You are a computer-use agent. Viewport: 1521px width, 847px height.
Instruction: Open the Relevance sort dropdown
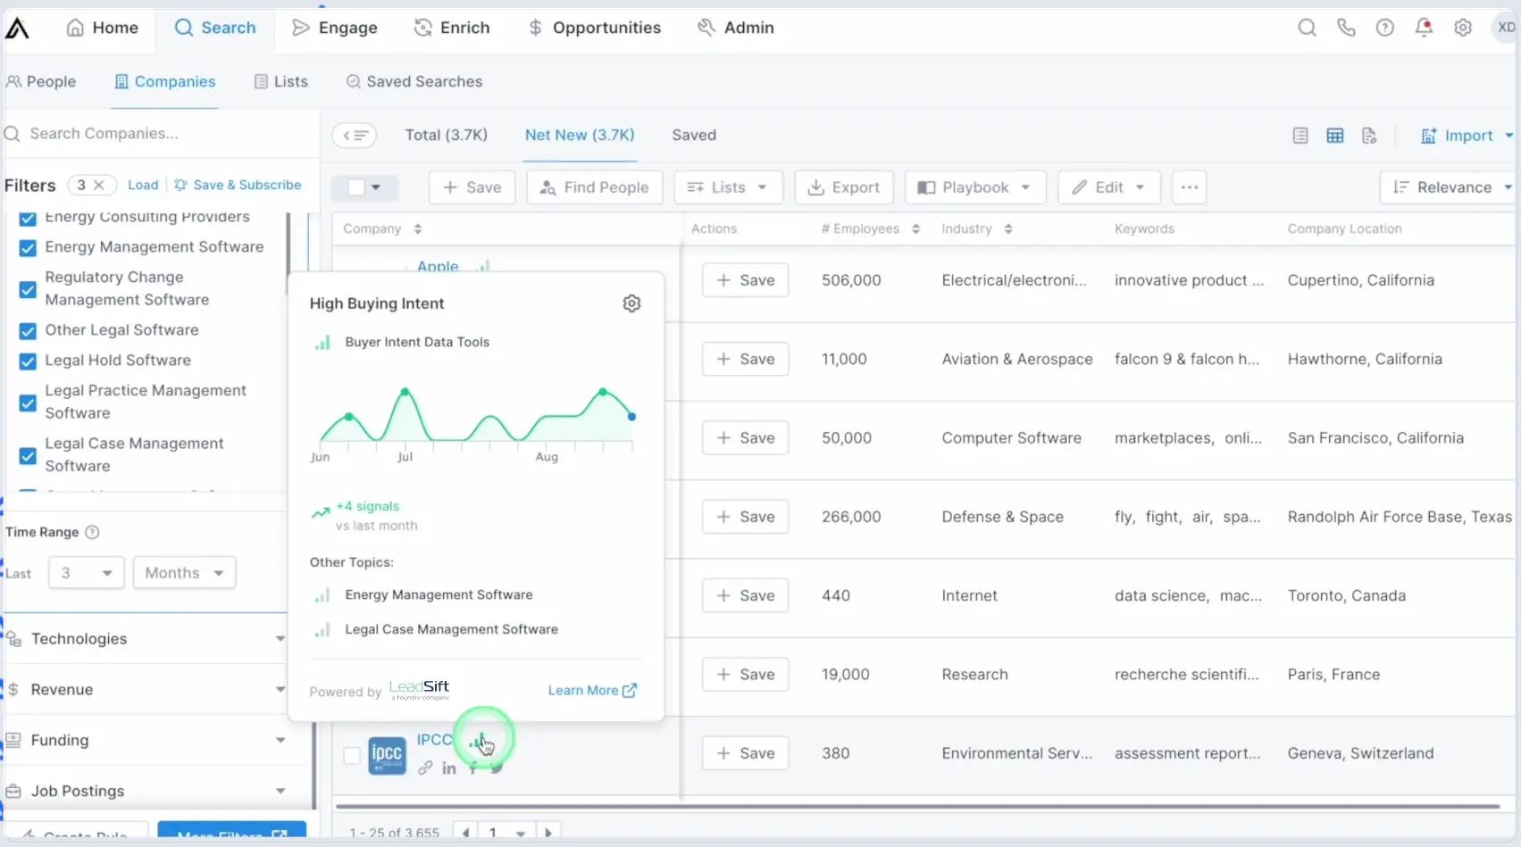pyautogui.click(x=1450, y=187)
